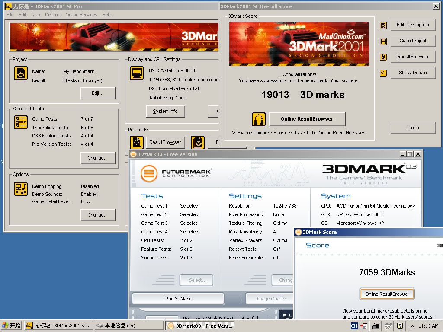
Task: Click the "1024 x 768" resolution in 3DMark03
Action: pyautogui.click(x=285, y=206)
